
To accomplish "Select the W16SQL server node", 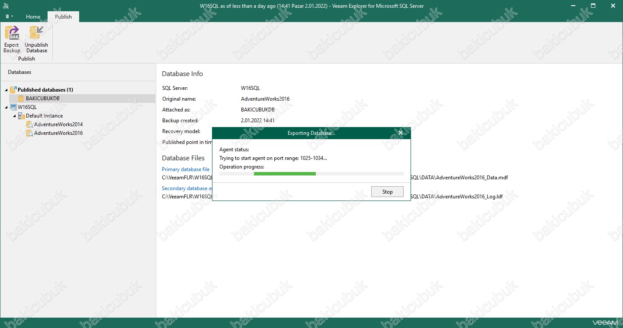I will [x=27, y=107].
